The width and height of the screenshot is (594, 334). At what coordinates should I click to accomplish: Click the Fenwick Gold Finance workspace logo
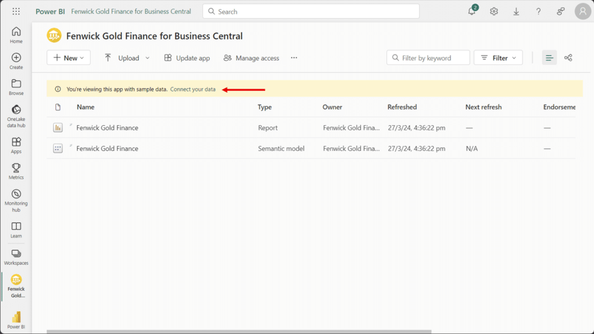pyautogui.click(x=54, y=35)
